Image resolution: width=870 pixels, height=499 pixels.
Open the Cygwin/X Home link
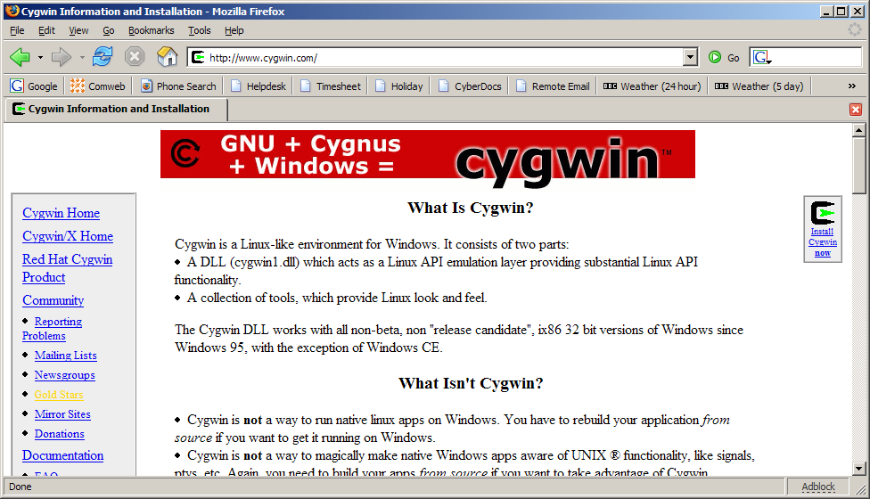tap(68, 236)
